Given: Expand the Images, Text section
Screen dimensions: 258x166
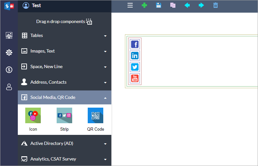Looking at the screenshot, I should tap(64, 51).
